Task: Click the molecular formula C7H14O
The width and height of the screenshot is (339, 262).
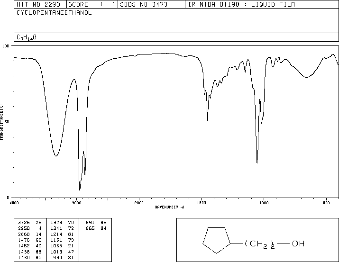Action: [27, 37]
